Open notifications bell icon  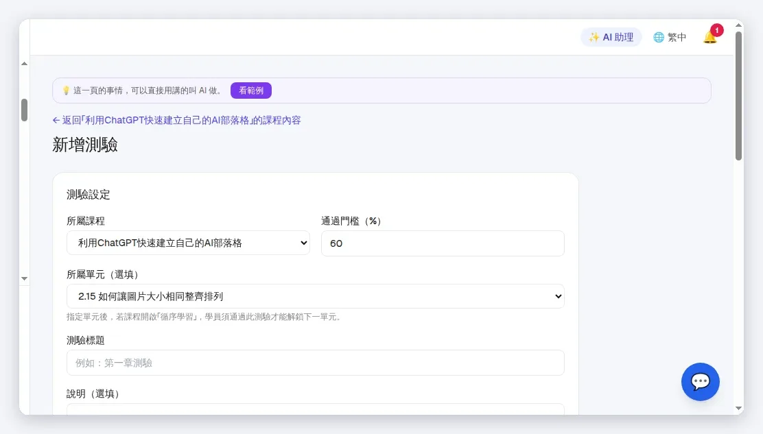tap(710, 37)
